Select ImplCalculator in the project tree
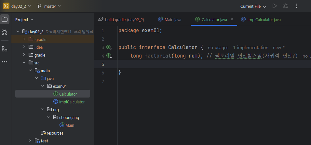311x145 pixels. pos(71,102)
